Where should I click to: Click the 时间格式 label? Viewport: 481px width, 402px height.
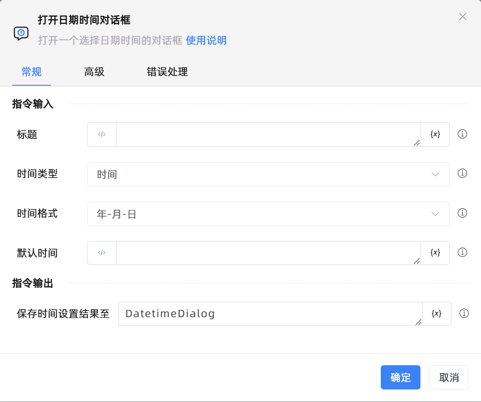point(37,214)
